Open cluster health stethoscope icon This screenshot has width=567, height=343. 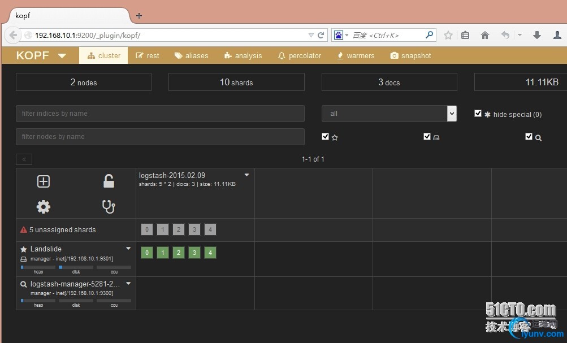click(109, 207)
